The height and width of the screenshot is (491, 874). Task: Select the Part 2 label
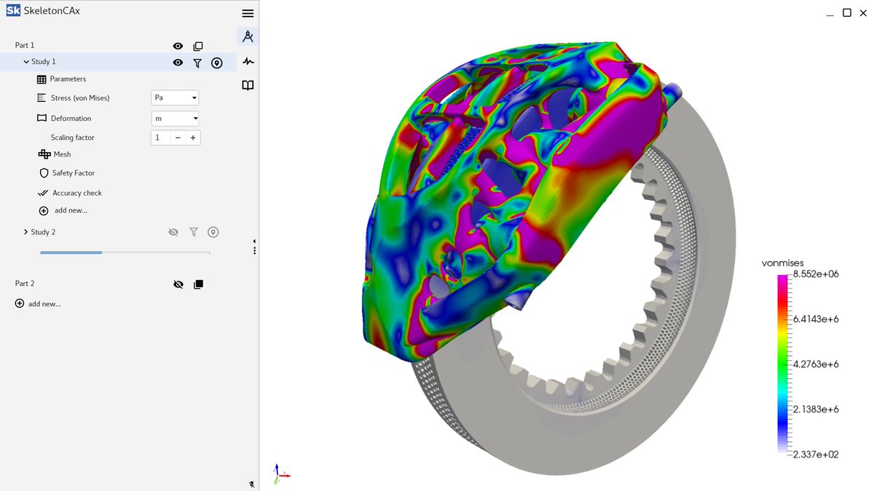coord(25,283)
